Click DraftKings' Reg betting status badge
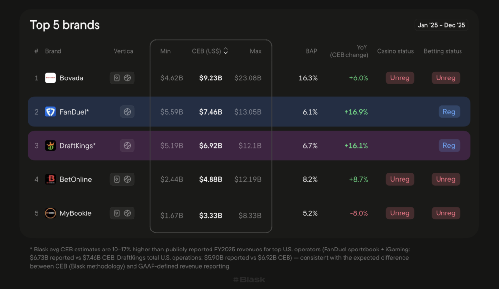Screen dimensions: 499x289 [449, 145]
